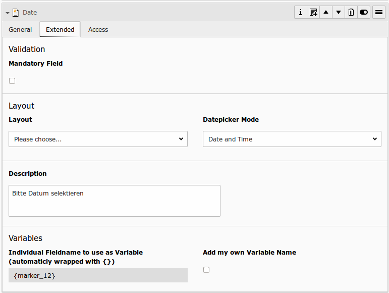Toggle visibility of the Date field
This screenshot has height=293, width=389.
coord(364,13)
